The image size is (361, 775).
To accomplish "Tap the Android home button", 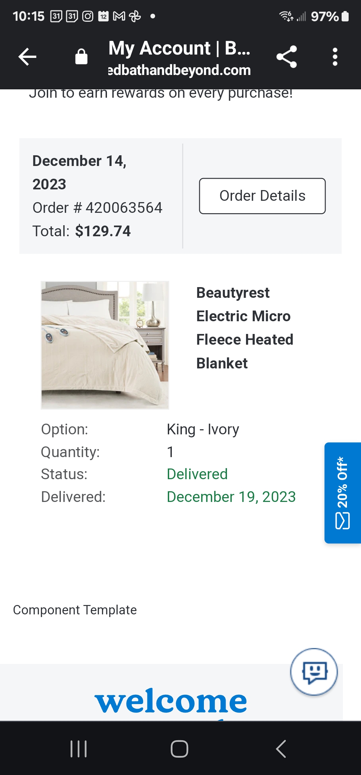I will tap(179, 749).
